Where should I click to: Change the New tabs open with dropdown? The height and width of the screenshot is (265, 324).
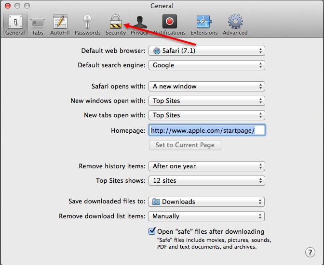tap(207, 115)
